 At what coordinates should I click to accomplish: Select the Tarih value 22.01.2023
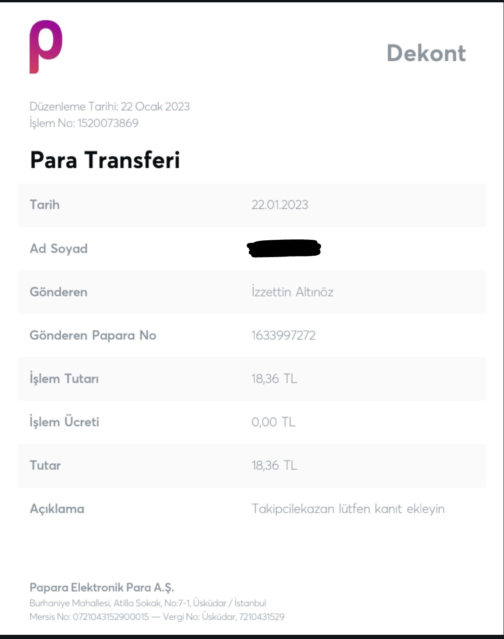(x=280, y=205)
